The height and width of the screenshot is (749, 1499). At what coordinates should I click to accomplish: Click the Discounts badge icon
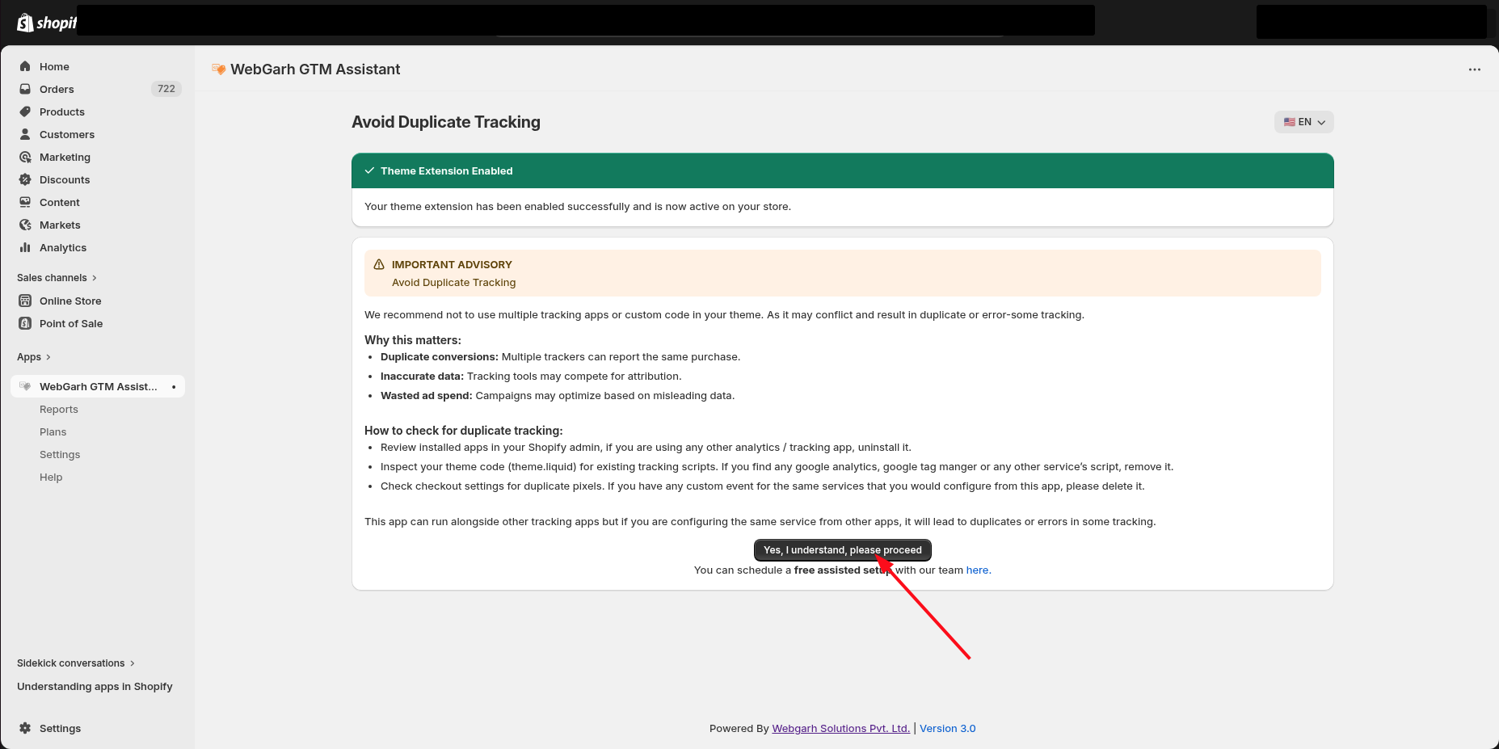[25, 179]
